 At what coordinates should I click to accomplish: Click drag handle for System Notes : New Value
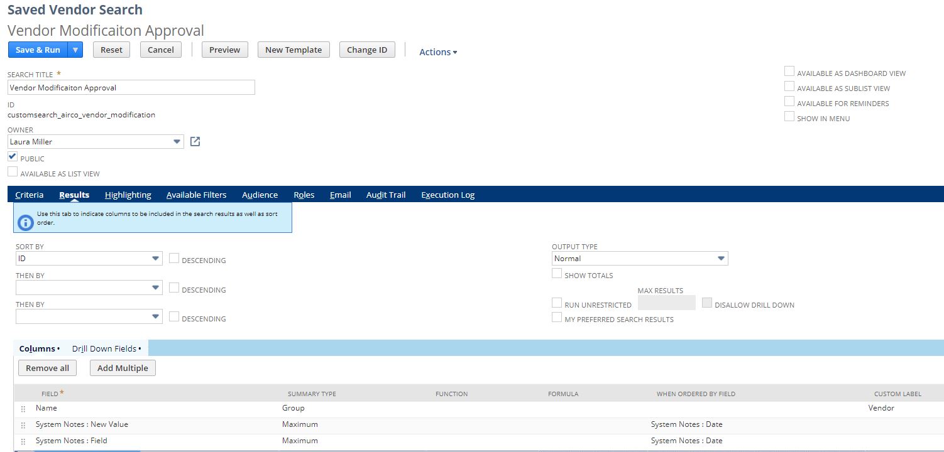coord(23,425)
